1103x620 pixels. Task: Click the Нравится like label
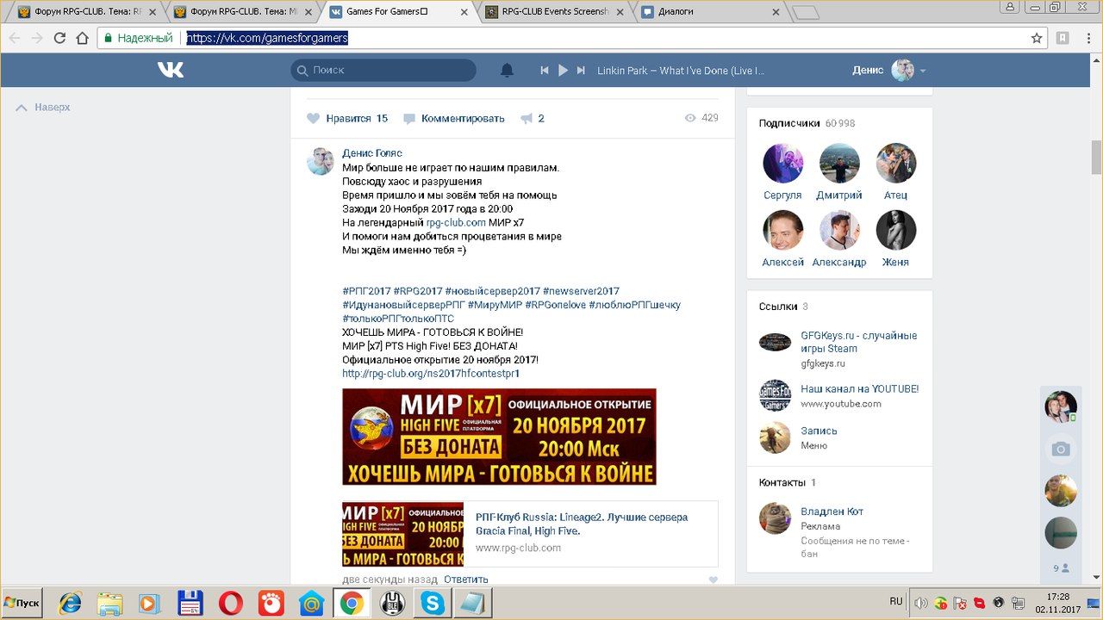coord(348,119)
